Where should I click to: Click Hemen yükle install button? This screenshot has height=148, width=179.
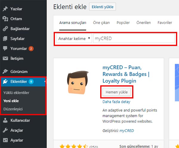click(117, 92)
